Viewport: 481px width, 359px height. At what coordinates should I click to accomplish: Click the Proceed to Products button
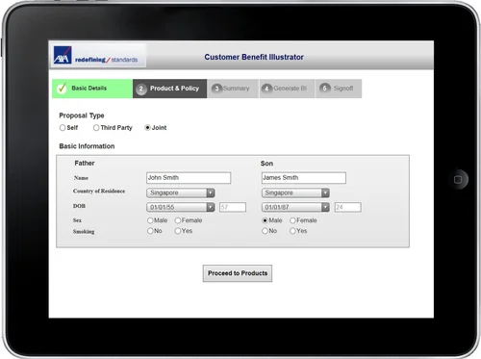tap(238, 273)
